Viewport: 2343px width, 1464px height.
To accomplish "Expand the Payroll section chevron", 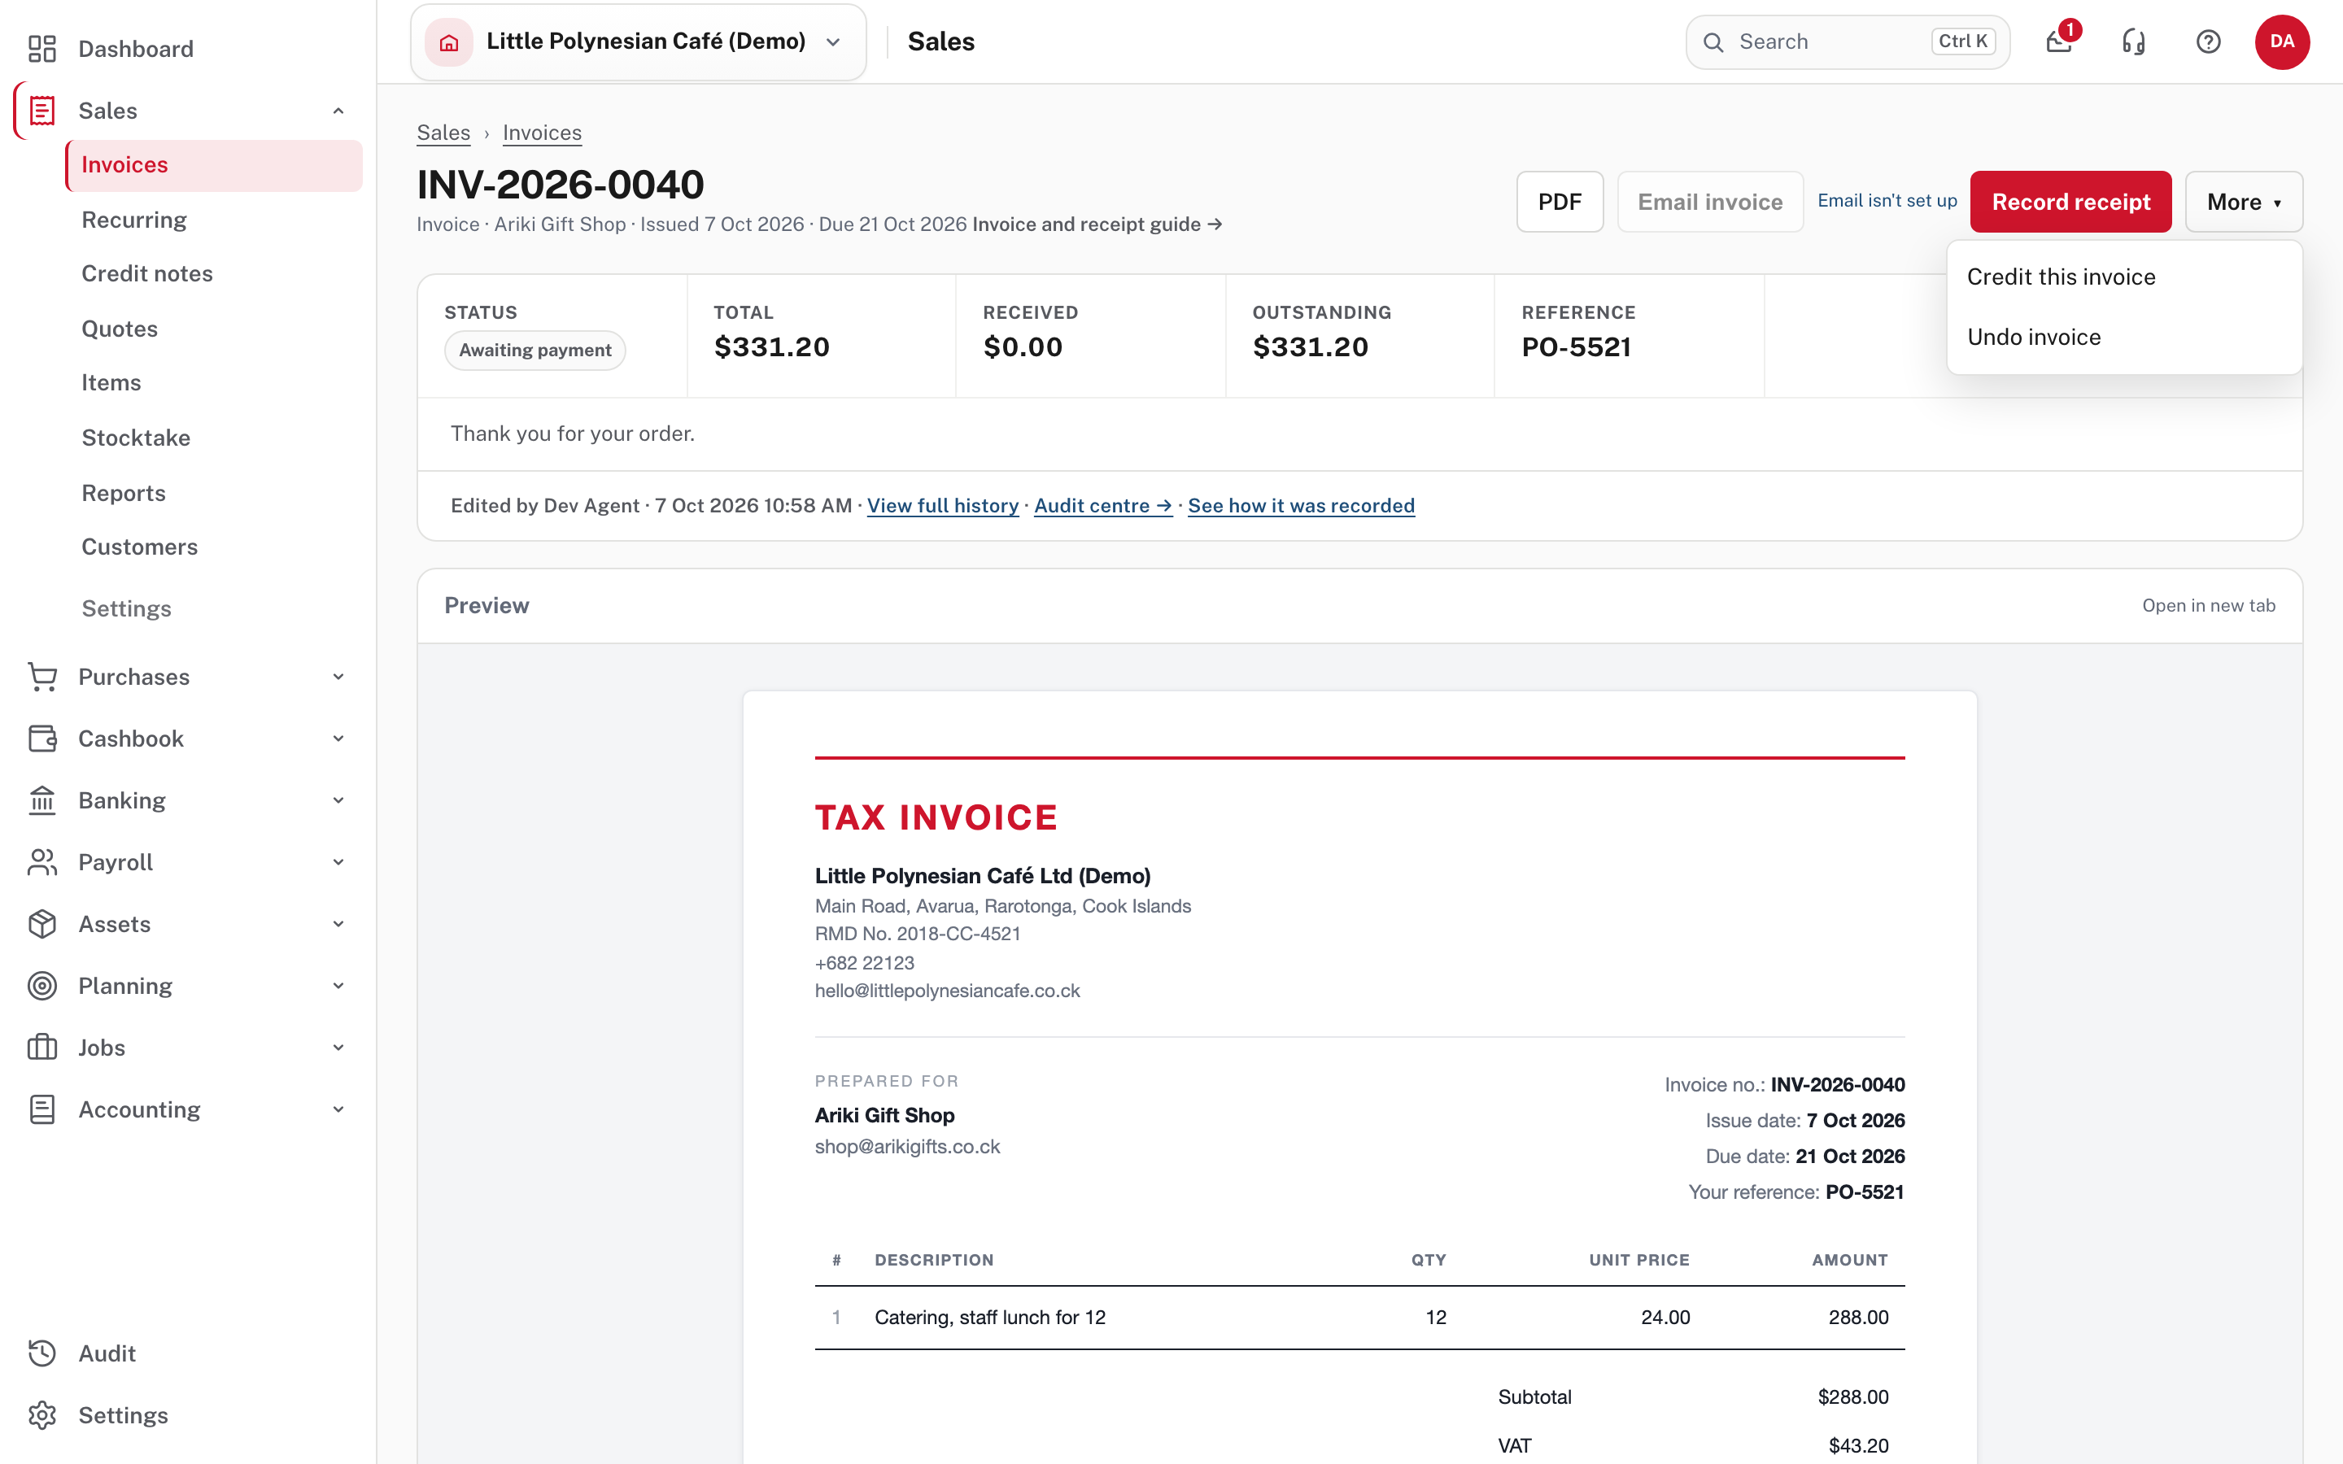I will coord(338,862).
